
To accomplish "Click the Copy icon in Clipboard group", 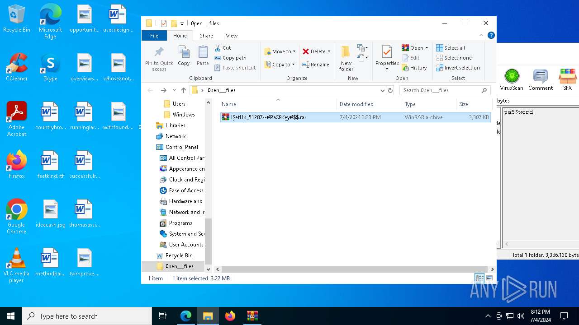I will (x=184, y=51).
